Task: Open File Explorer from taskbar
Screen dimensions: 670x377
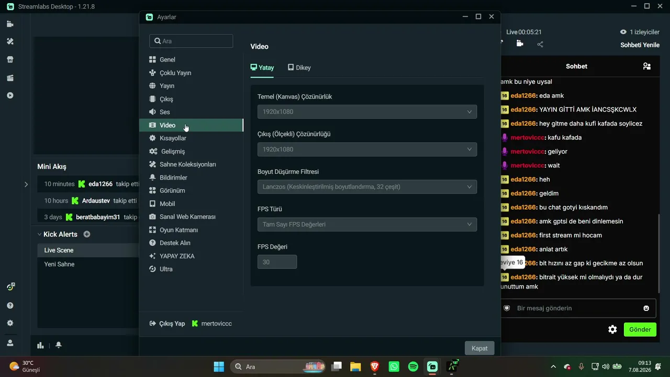Action: point(355,367)
